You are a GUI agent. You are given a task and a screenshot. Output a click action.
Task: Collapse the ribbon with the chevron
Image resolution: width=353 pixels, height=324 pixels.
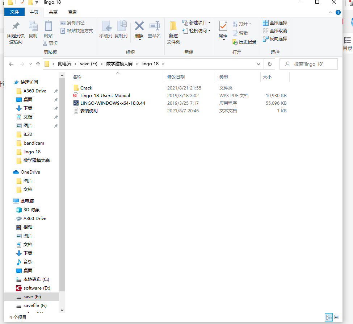330,12
